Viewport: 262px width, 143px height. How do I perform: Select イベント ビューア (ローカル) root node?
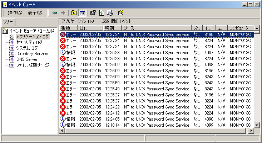pos(32,31)
